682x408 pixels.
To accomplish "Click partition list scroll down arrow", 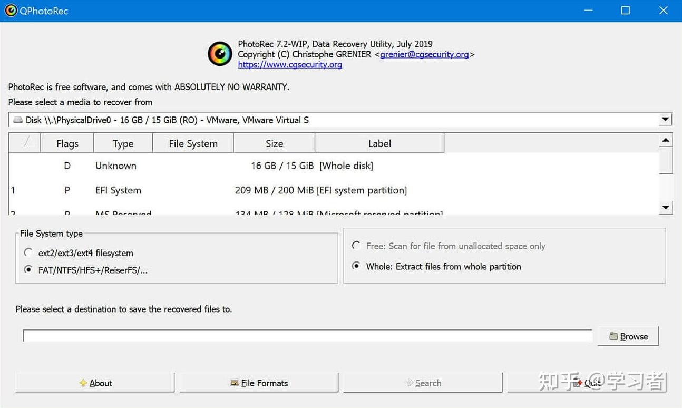I will [666, 208].
